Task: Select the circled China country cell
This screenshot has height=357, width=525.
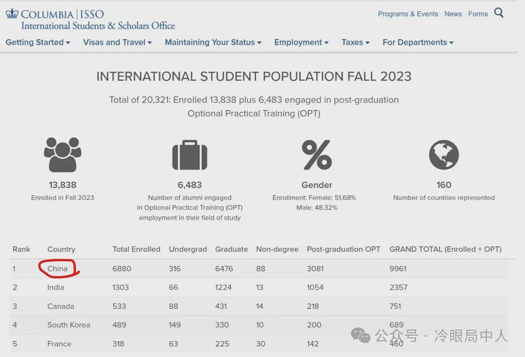Action: [x=57, y=269]
